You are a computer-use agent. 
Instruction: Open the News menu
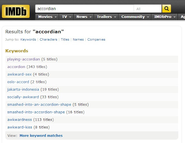[x=84, y=17]
